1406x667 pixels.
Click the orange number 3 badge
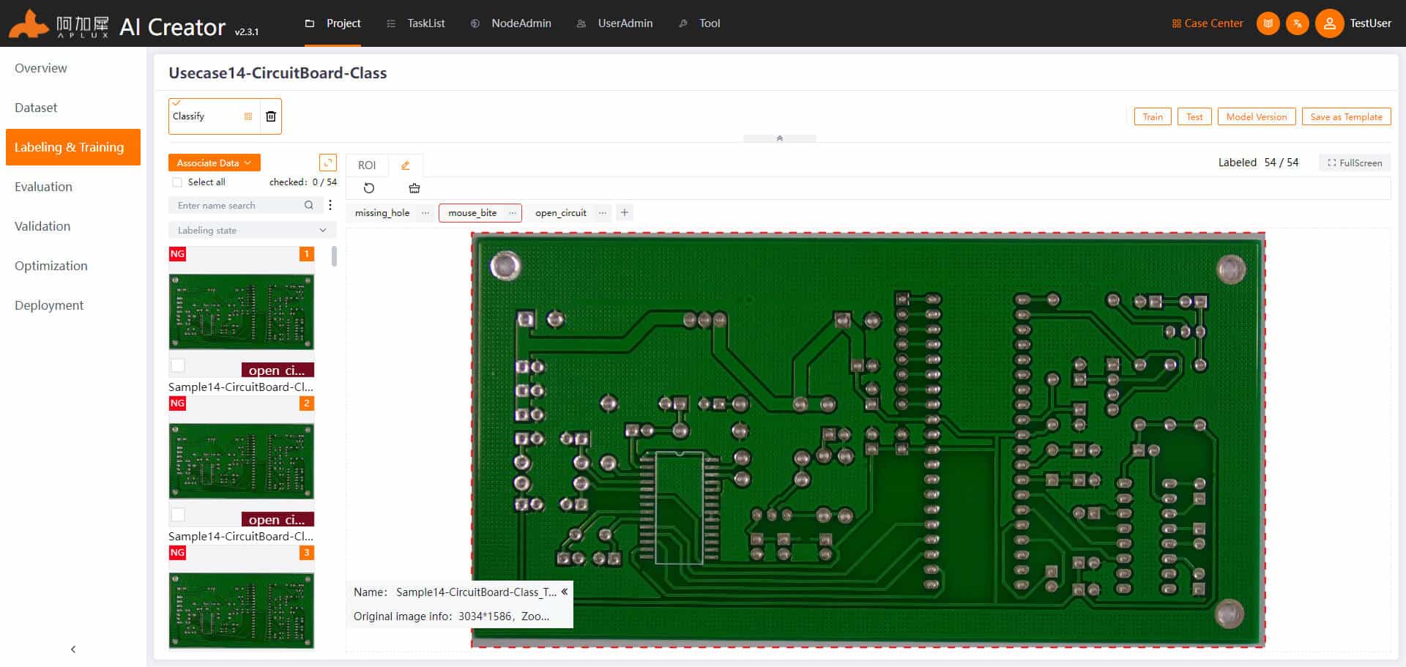coord(307,553)
